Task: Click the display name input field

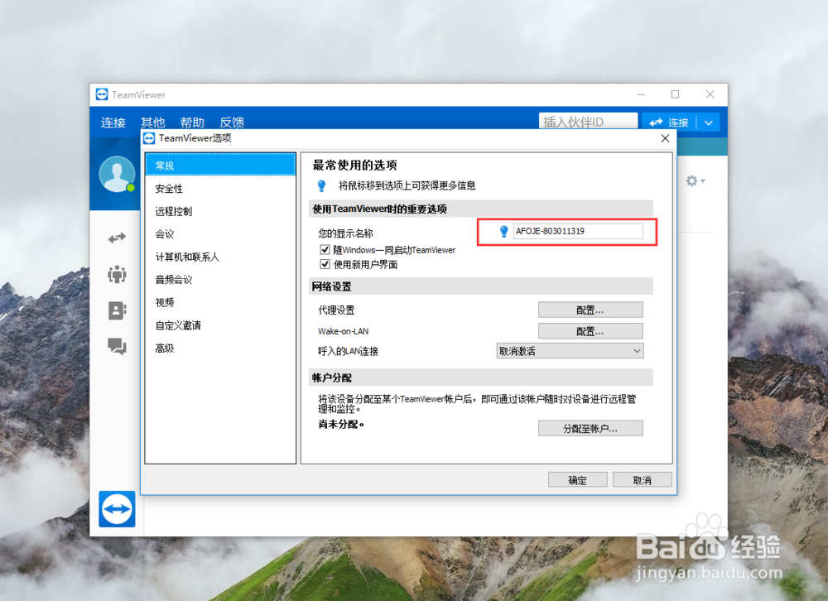Action: point(578,231)
